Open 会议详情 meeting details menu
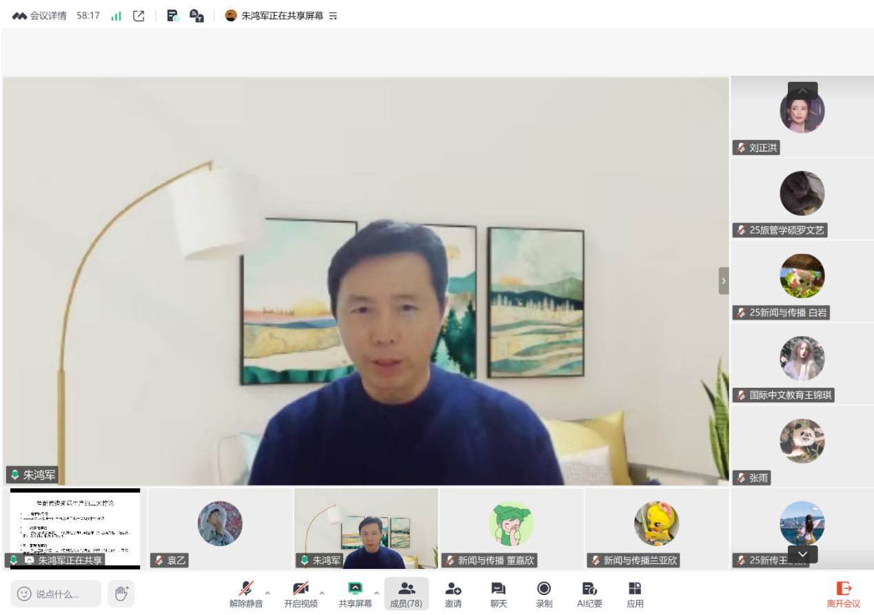 click(x=39, y=16)
